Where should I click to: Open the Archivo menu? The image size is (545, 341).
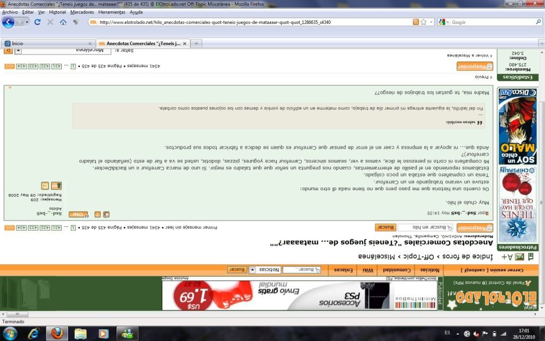[10, 12]
